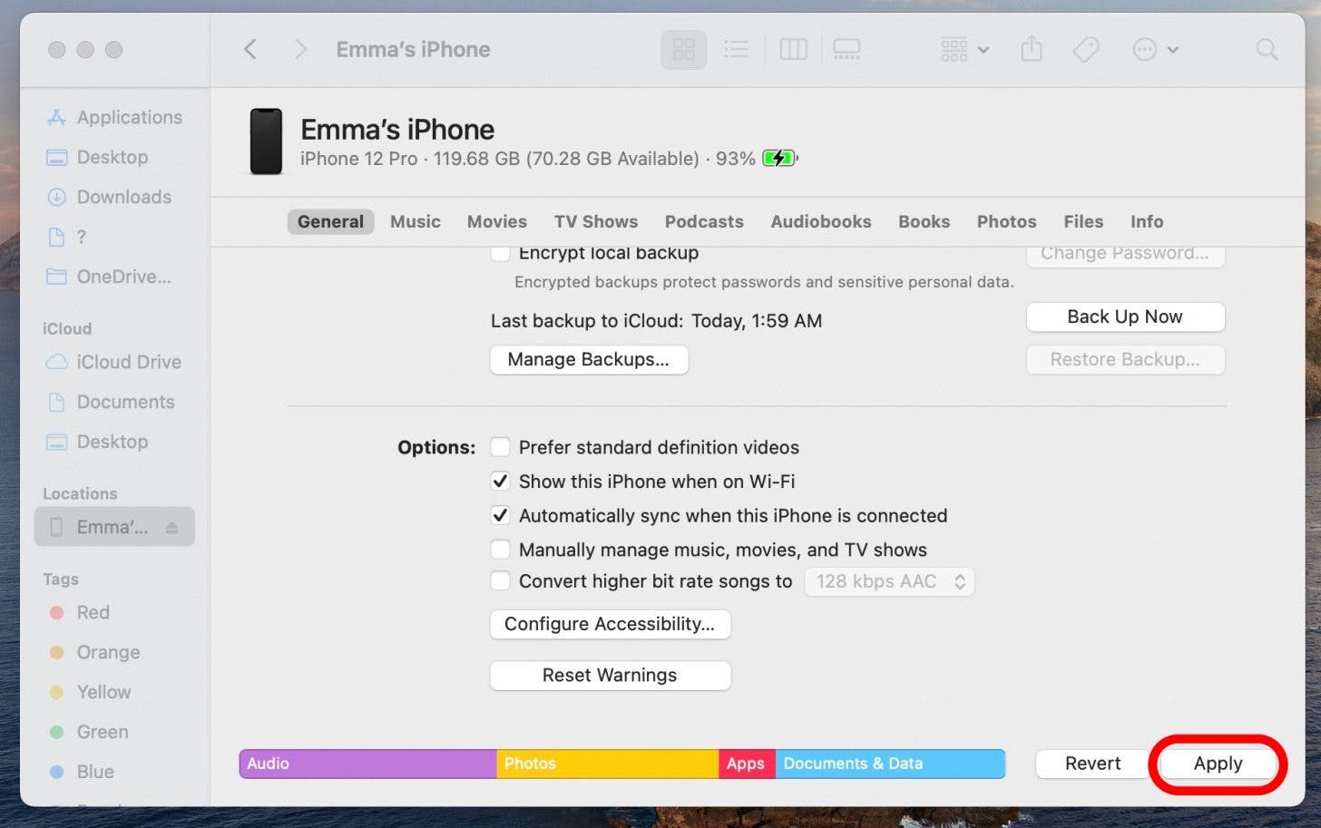The height and width of the screenshot is (828, 1321).
Task: Switch Finder to column view
Action: pos(793,49)
